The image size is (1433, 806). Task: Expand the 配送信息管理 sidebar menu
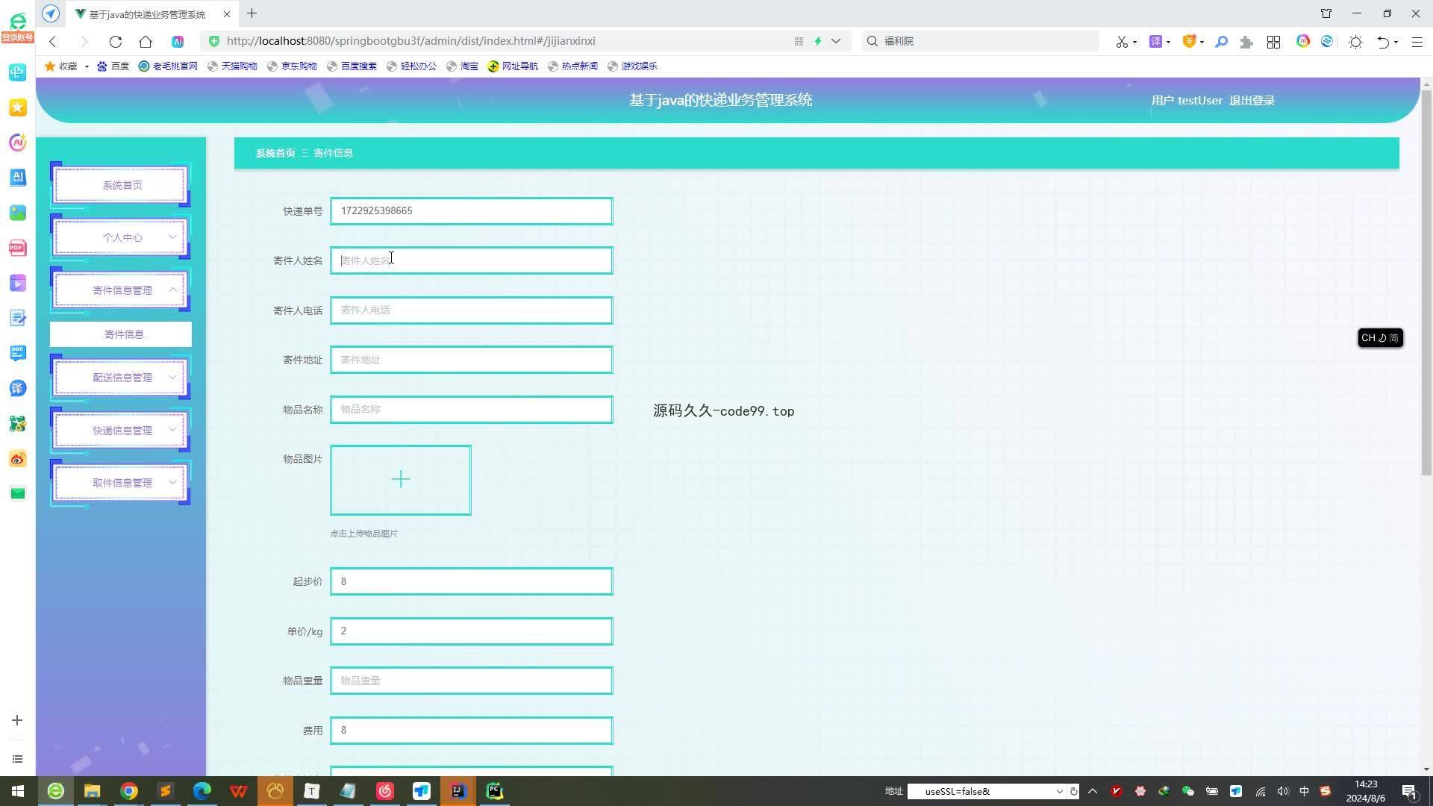click(120, 378)
